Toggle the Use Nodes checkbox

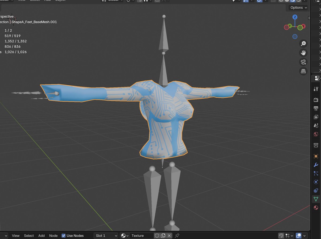pyautogui.click(x=63, y=236)
